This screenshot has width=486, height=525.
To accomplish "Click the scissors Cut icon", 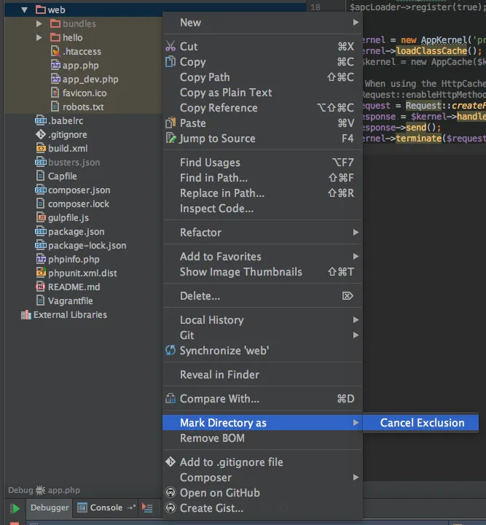I will coord(171,47).
